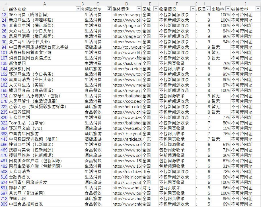Screen dimensions: 261x207
Task: Select row 94 header
Action: 4,47
